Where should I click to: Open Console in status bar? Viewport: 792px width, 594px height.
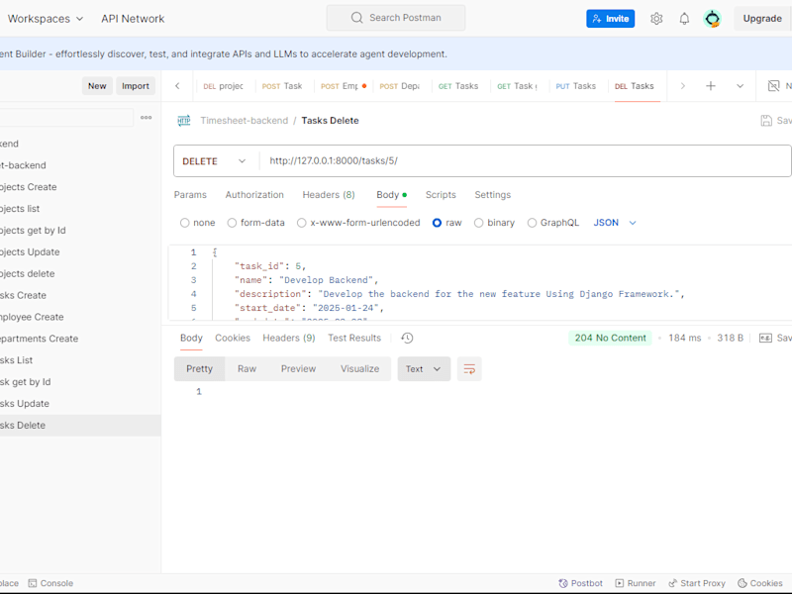(x=50, y=583)
